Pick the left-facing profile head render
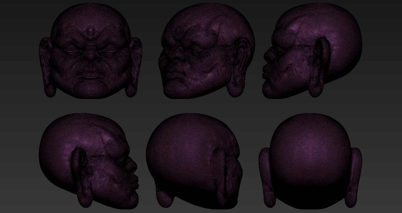Screen dimensions: 402x213 (312, 51)
